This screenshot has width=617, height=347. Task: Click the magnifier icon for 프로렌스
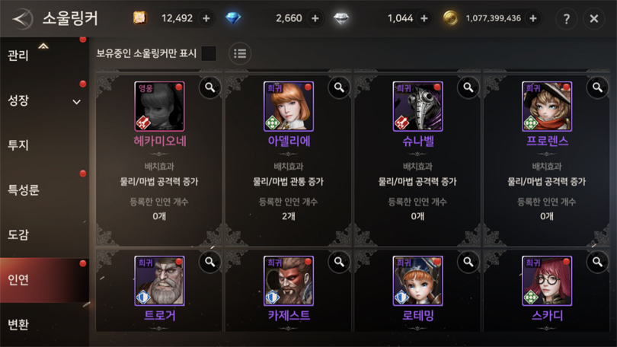pyautogui.click(x=597, y=88)
